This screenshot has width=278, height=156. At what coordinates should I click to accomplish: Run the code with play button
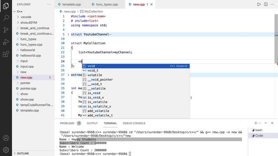coord(259,4)
